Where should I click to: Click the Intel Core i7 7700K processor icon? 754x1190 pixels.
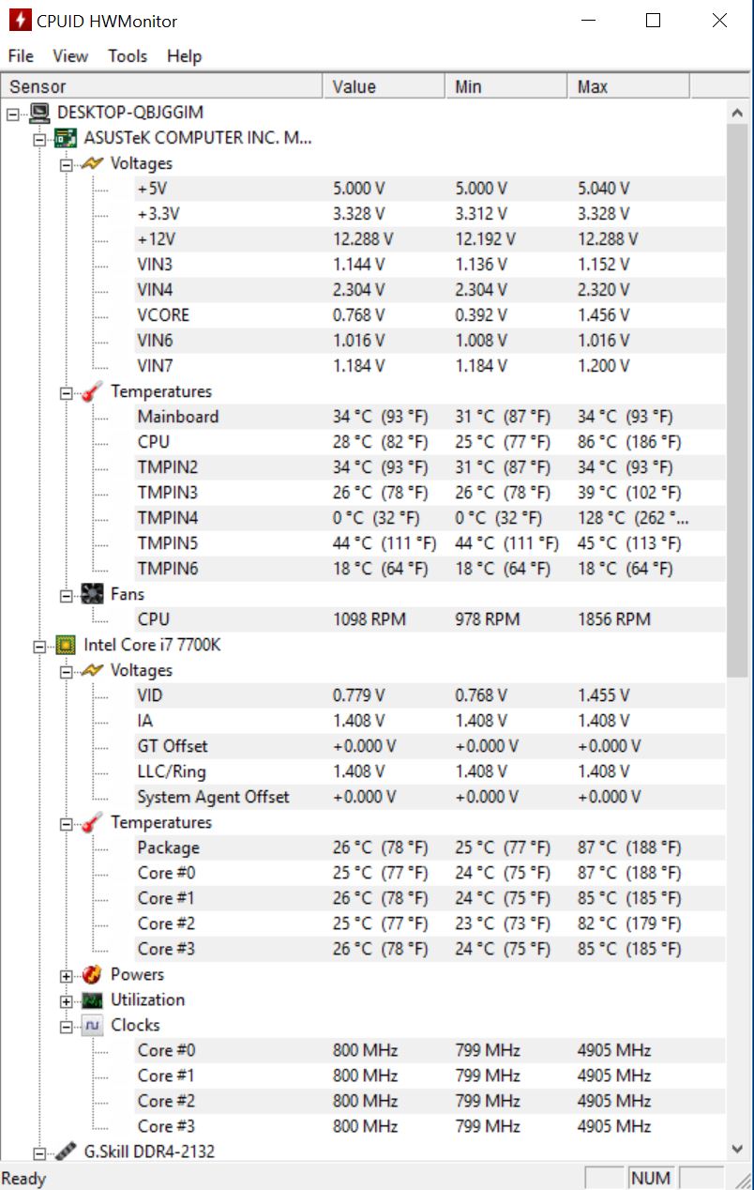pos(66,645)
